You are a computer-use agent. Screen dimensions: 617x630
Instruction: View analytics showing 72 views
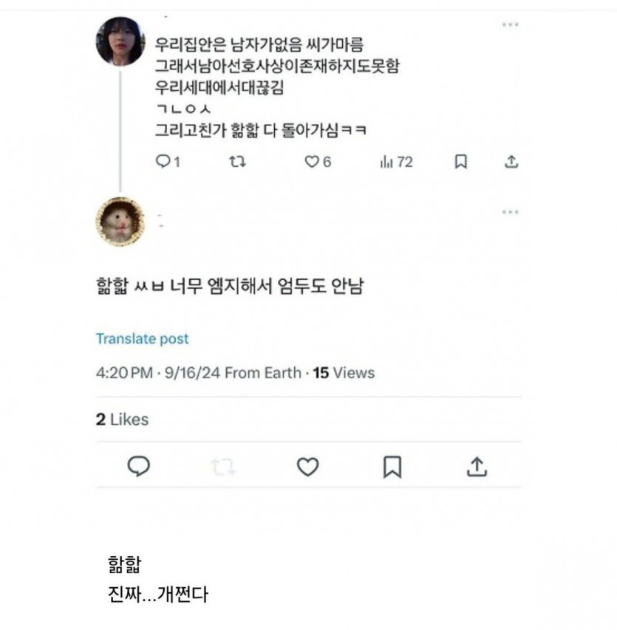[x=396, y=162]
